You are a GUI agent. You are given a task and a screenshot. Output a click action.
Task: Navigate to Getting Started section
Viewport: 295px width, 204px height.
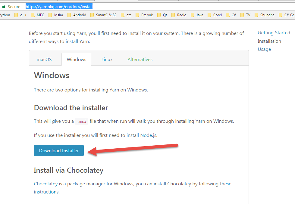274,32
